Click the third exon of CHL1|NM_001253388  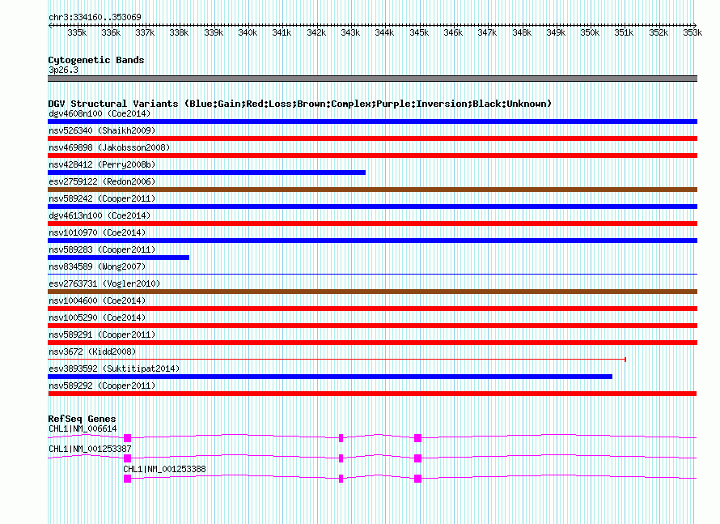[x=418, y=479]
